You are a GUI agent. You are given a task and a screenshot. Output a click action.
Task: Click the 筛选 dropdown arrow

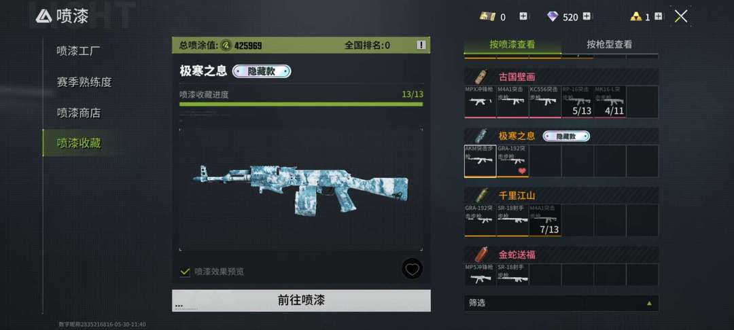click(x=649, y=303)
